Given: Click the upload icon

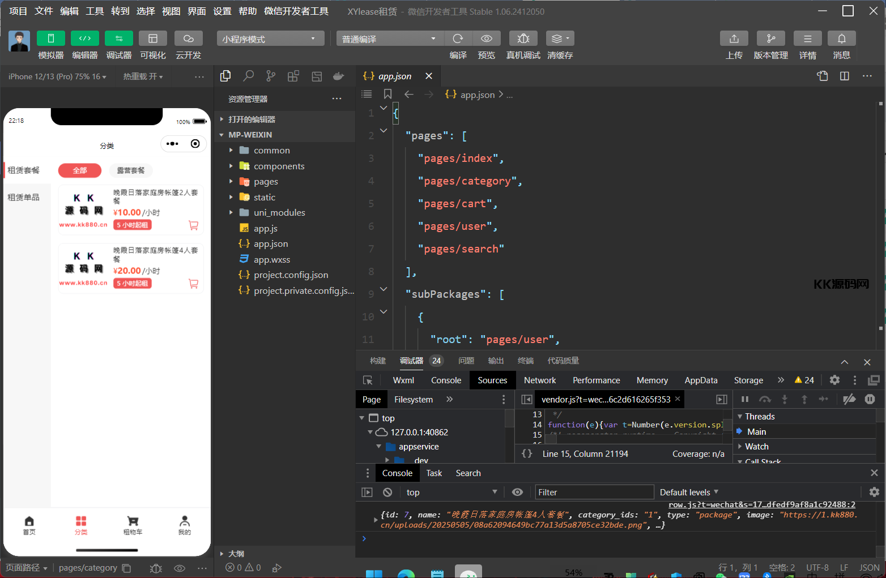Looking at the screenshot, I should pos(734,38).
